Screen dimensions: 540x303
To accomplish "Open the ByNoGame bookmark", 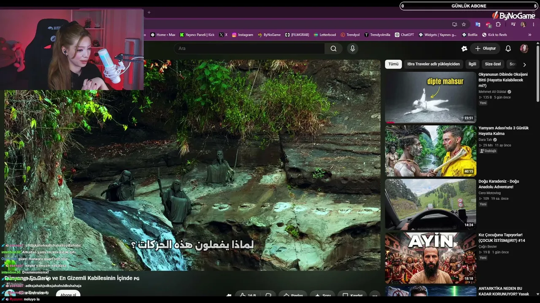I will pyautogui.click(x=269, y=35).
